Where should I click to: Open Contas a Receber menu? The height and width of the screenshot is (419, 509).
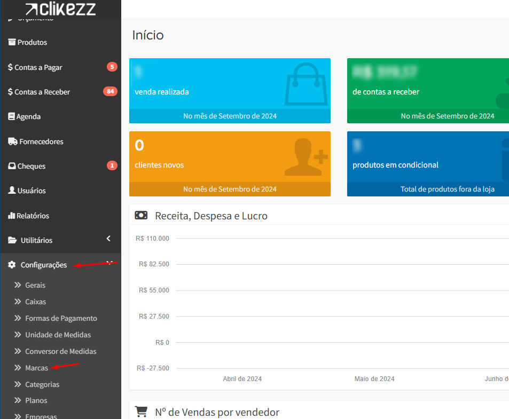tap(42, 92)
